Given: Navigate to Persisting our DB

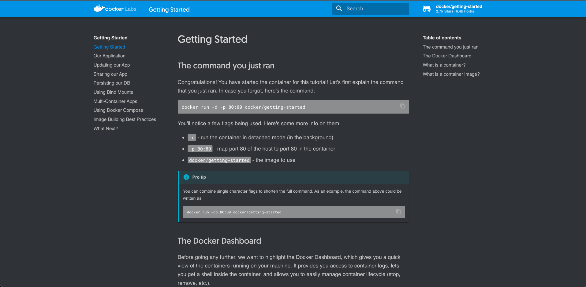Looking at the screenshot, I should click(112, 83).
